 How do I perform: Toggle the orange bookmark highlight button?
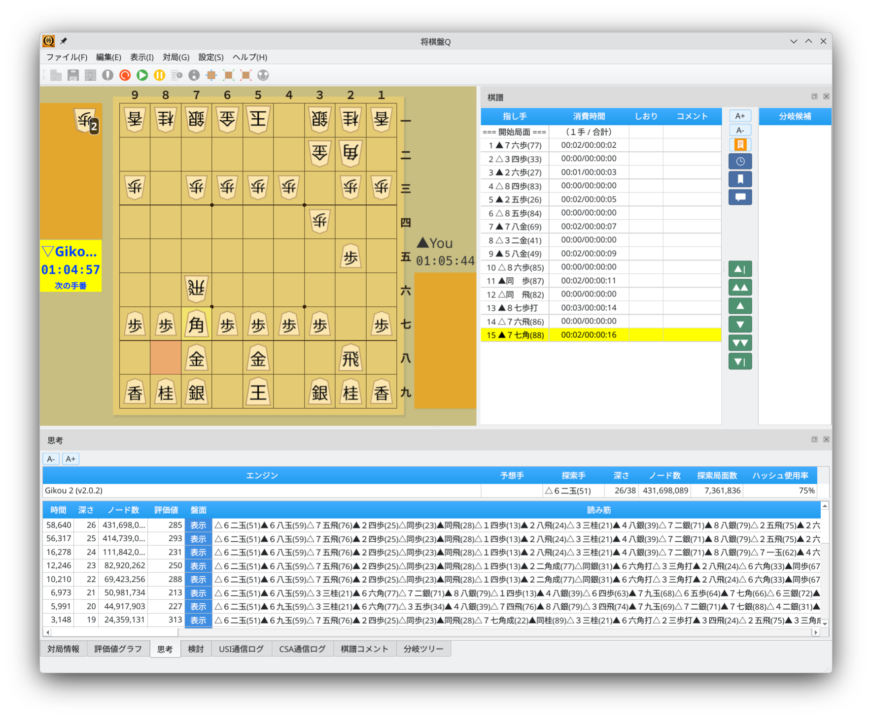pos(740,144)
